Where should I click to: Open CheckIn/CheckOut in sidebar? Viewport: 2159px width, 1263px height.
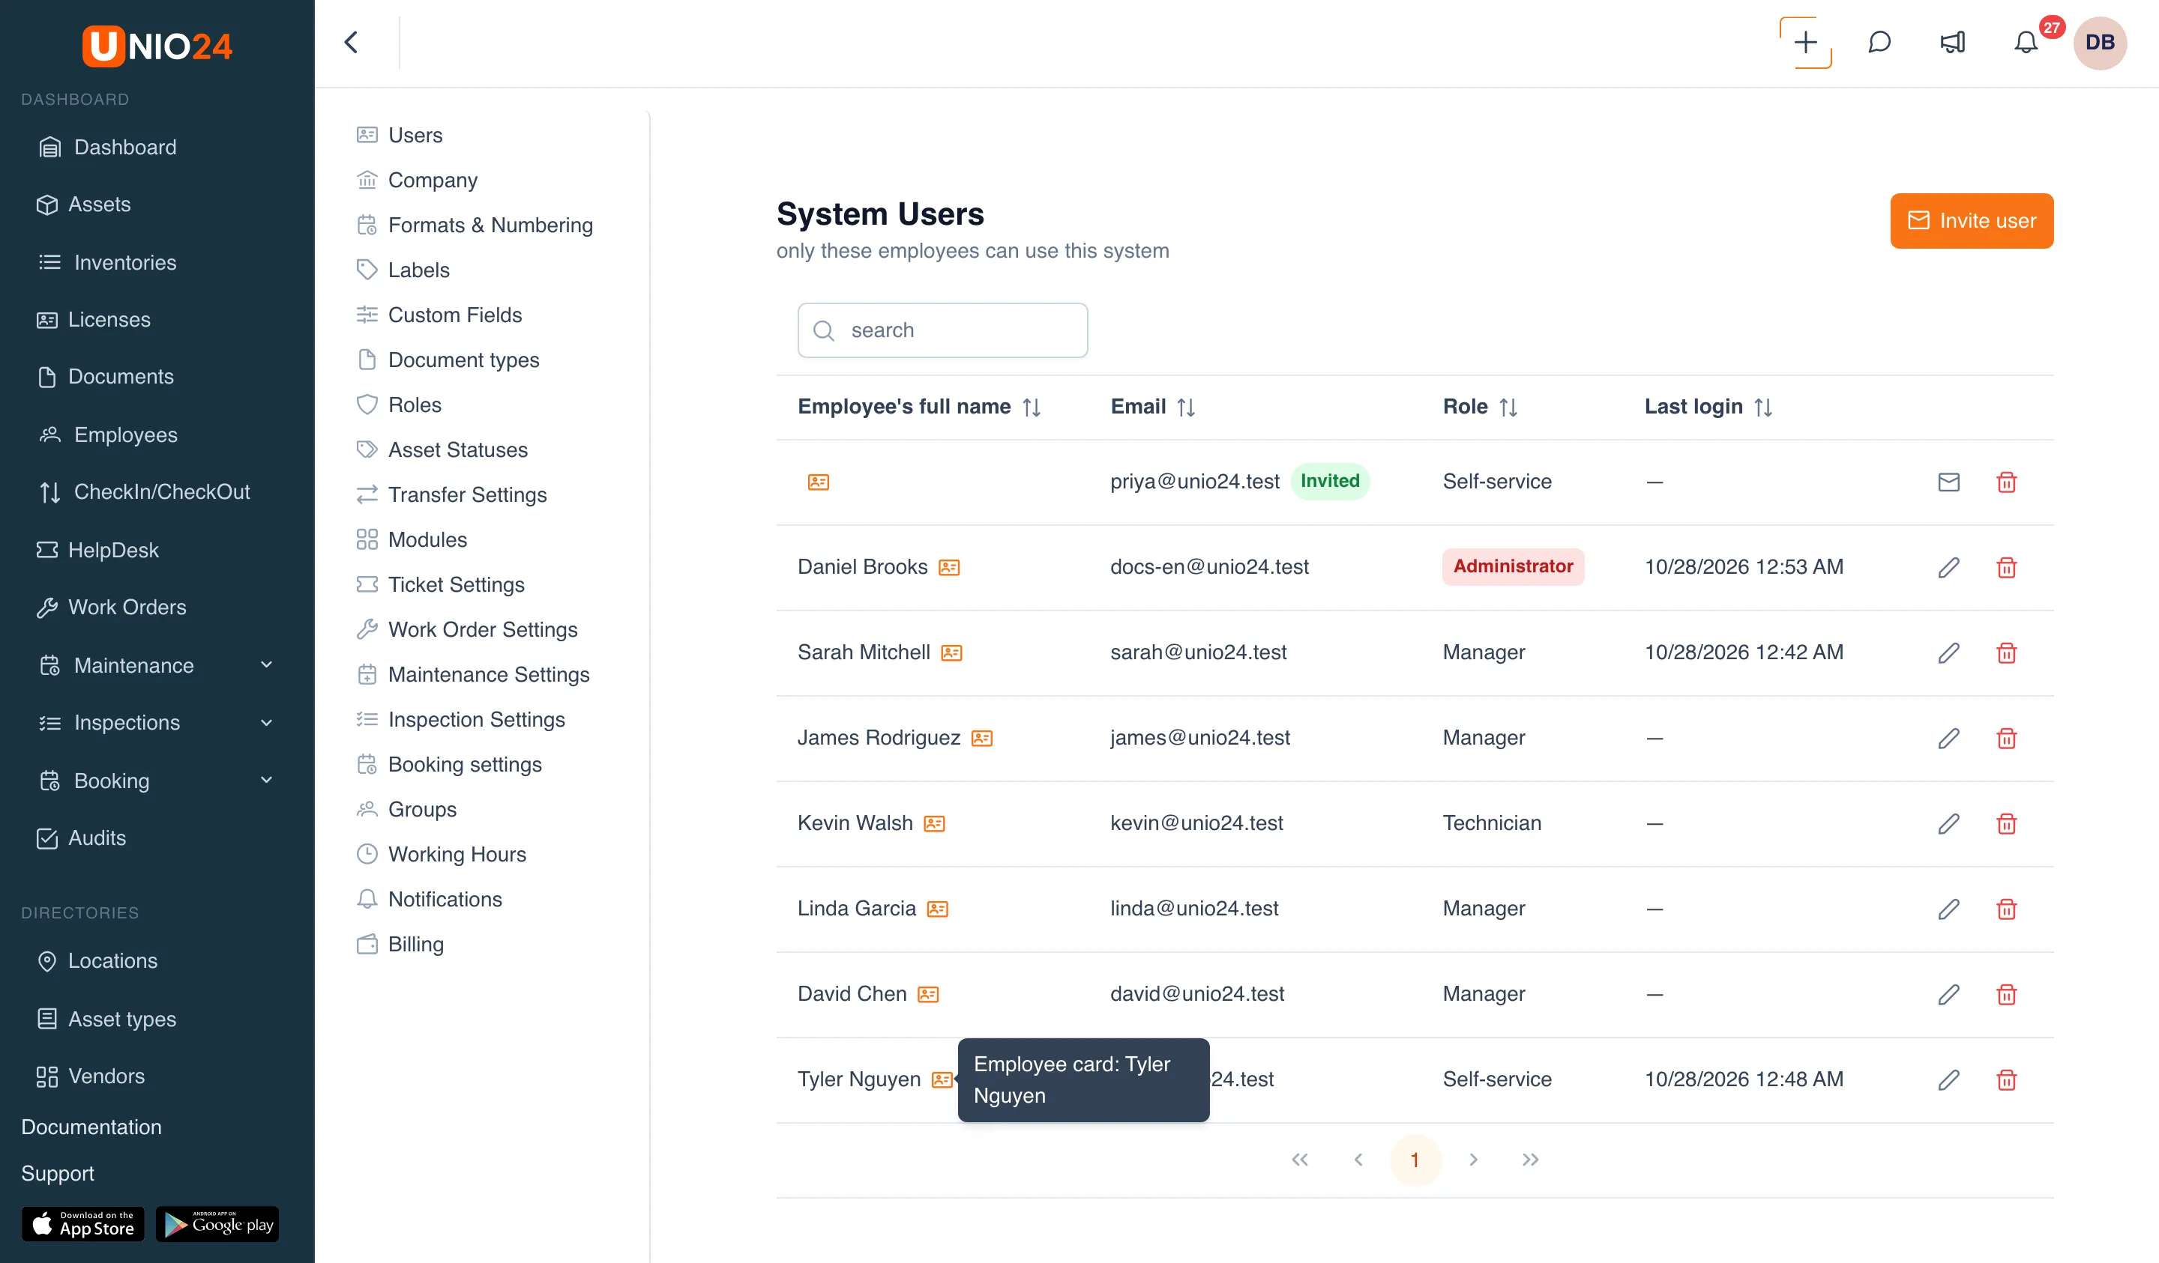[144, 491]
